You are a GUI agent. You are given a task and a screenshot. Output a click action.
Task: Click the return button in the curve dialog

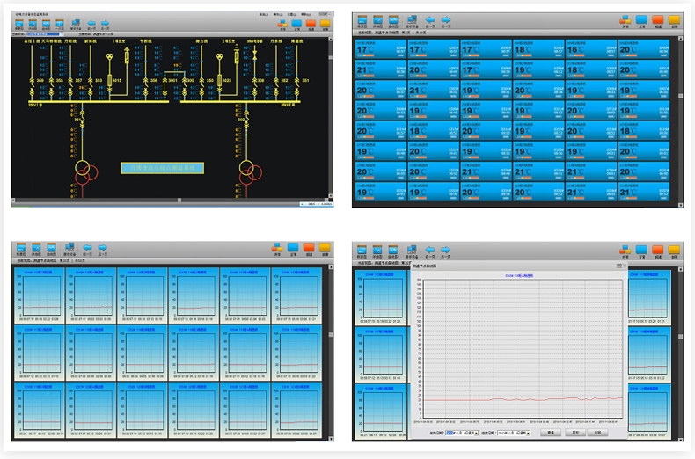pos(597,433)
